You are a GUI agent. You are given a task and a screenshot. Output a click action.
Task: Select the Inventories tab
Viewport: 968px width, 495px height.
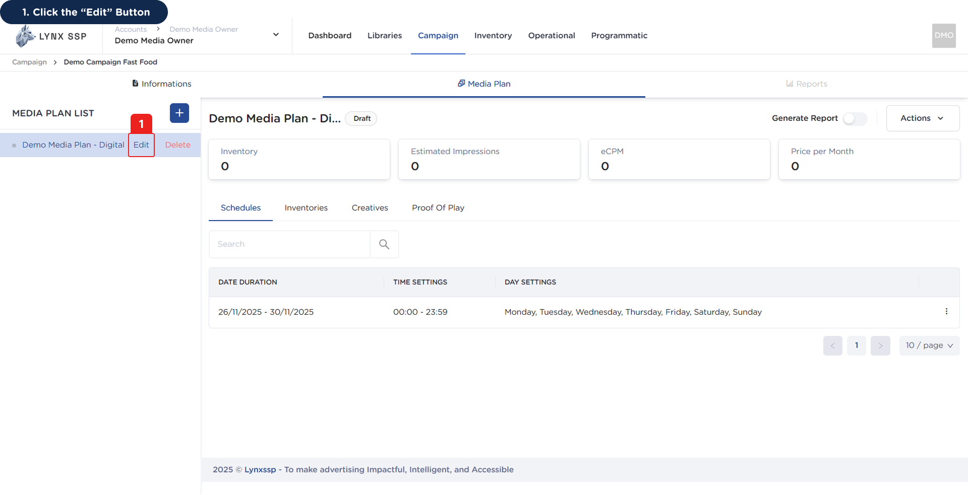coord(306,208)
